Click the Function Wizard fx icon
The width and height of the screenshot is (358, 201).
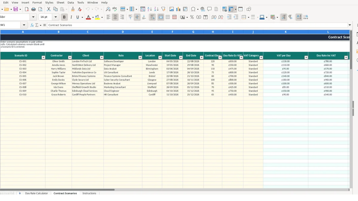click(32, 25)
